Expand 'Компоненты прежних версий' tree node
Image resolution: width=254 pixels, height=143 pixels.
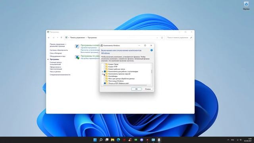tap(103, 74)
